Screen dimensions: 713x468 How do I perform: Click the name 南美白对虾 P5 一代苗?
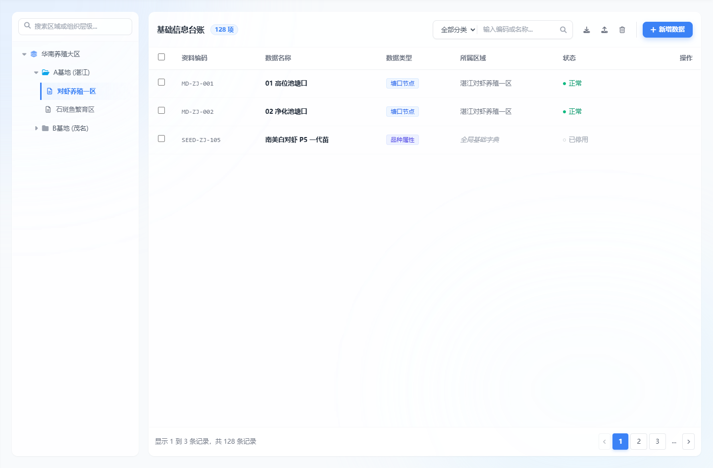(x=297, y=140)
